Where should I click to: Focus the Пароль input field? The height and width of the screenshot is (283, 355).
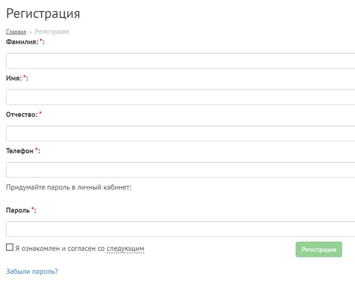pos(180,229)
